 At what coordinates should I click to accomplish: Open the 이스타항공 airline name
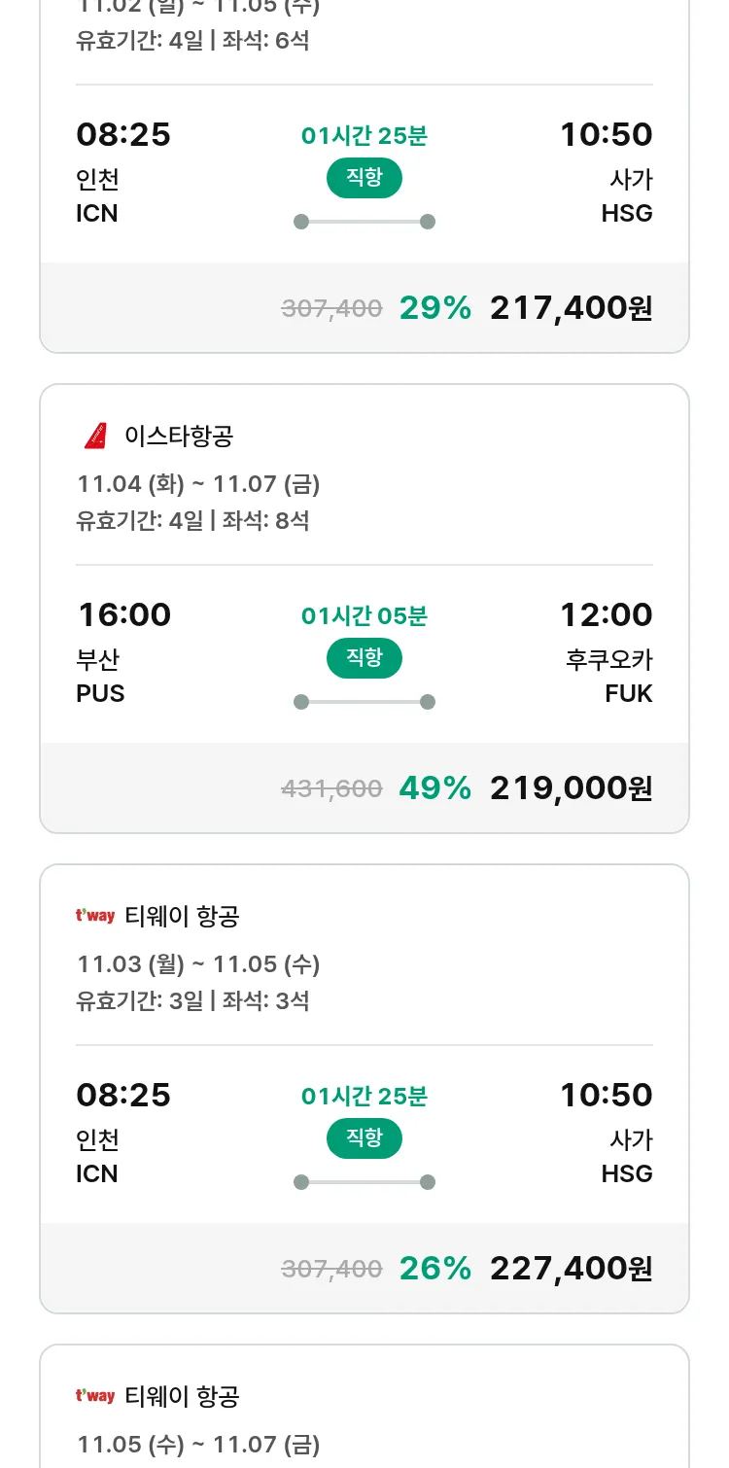click(x=179, y=437)
